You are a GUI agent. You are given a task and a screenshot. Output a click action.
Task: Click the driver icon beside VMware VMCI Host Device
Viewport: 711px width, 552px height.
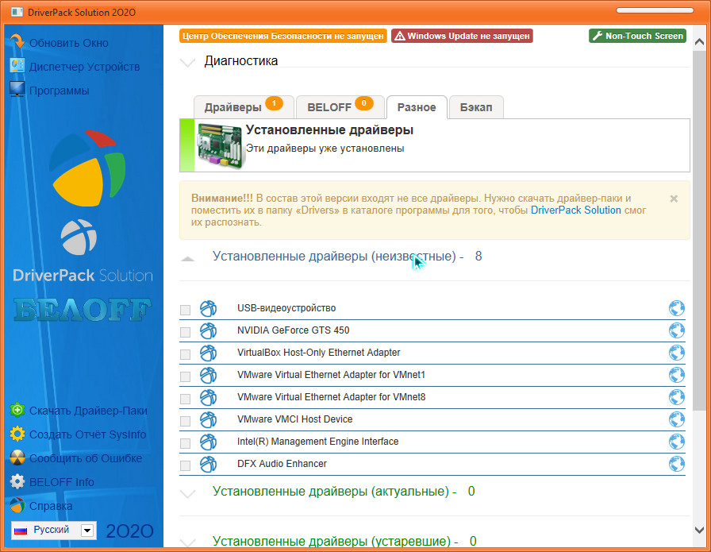208,419
